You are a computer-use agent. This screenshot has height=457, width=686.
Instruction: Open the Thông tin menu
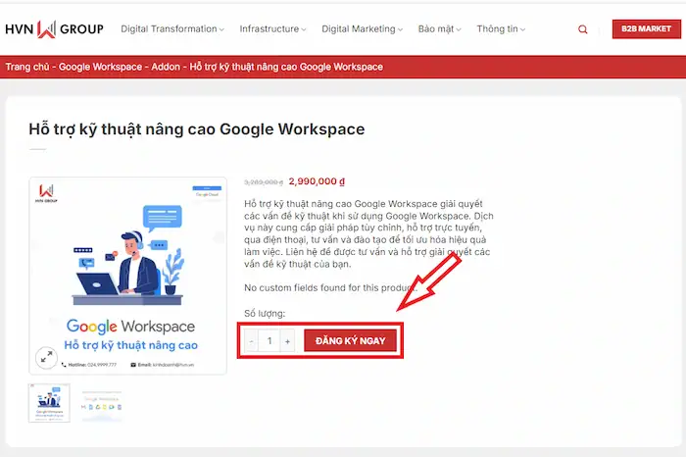[500, 29]
